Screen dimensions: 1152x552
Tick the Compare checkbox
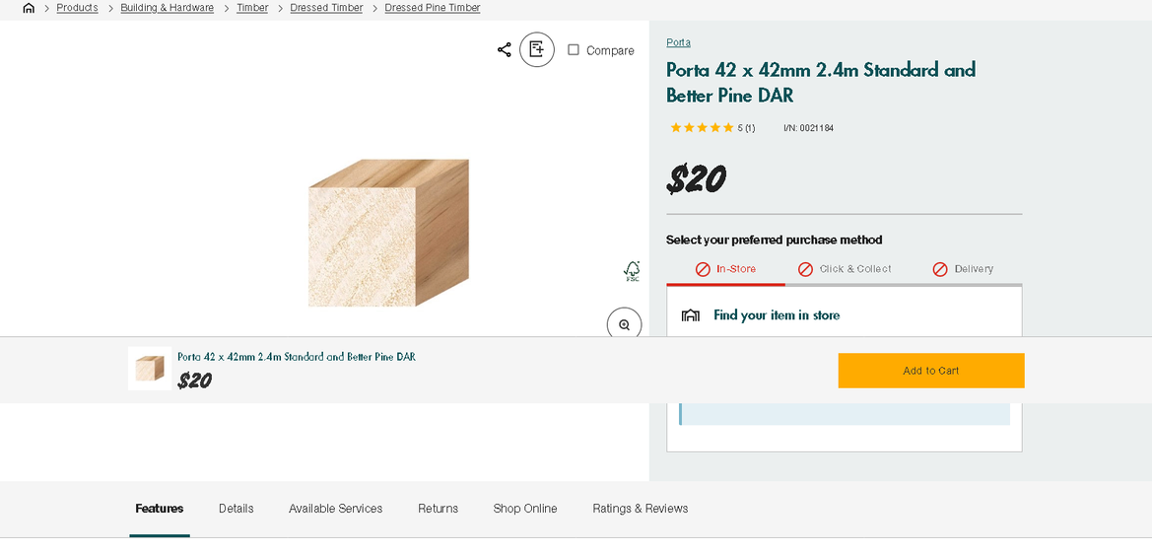pos(574,49)
